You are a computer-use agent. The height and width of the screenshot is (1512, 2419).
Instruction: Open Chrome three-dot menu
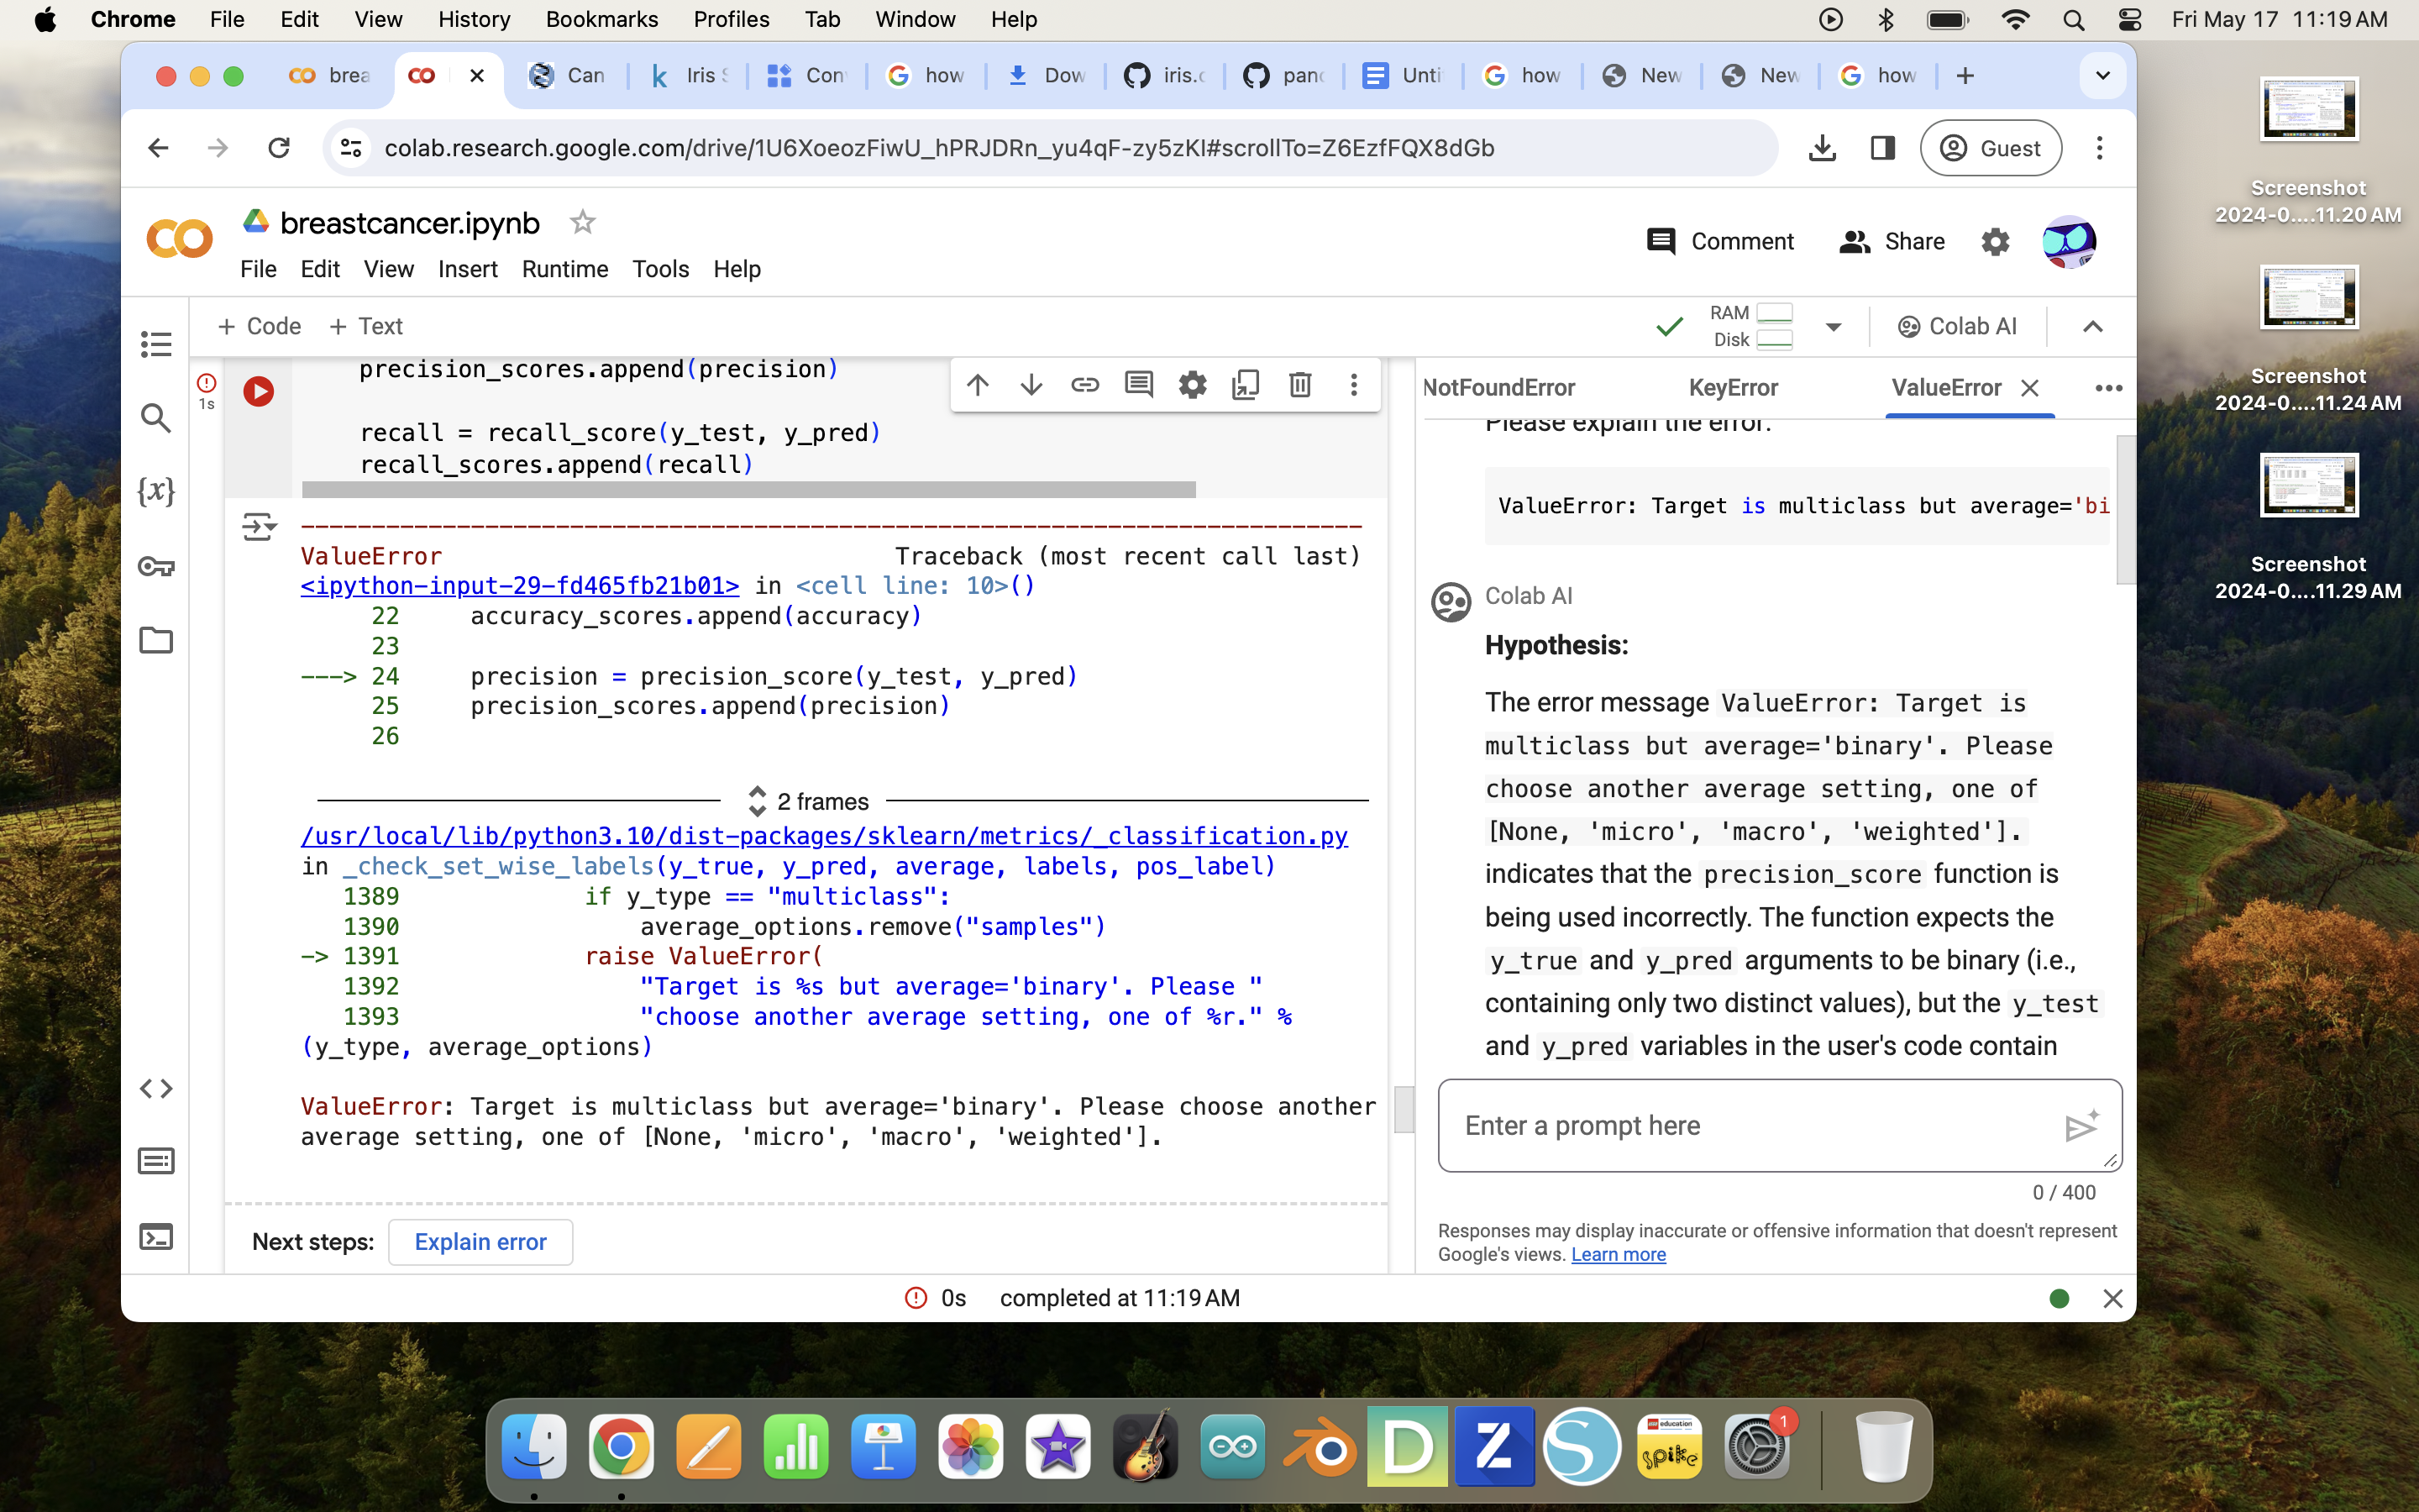pyautogui.click(x=2099, y=148)
